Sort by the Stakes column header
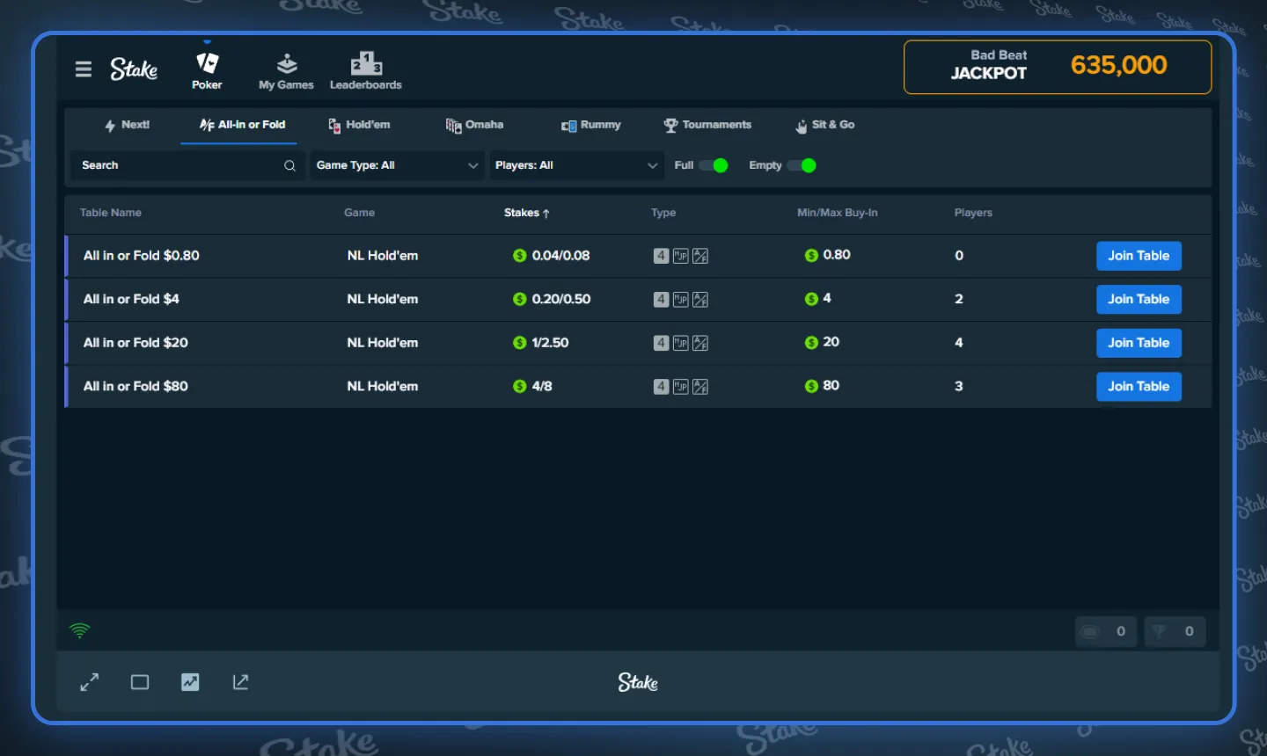The width and height of the screenshot is (1267, 756). 527,213
